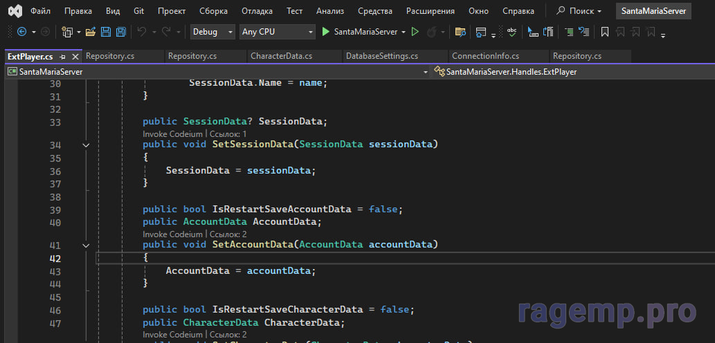Click the Save All double-floppy icon

(x=121, y=32)
